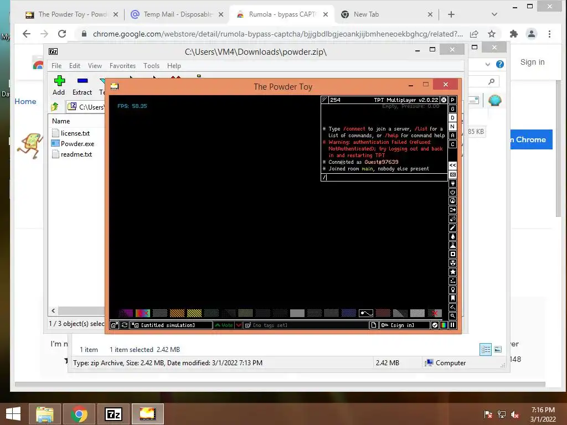Select the Game of Life dots icon
The width and height of the screenshot is (567, 425).
pos(452,281)
